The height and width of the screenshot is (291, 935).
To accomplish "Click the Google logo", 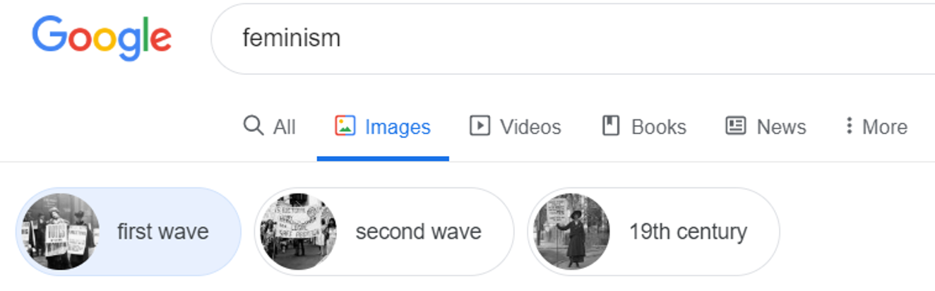I will pos(101,39).
